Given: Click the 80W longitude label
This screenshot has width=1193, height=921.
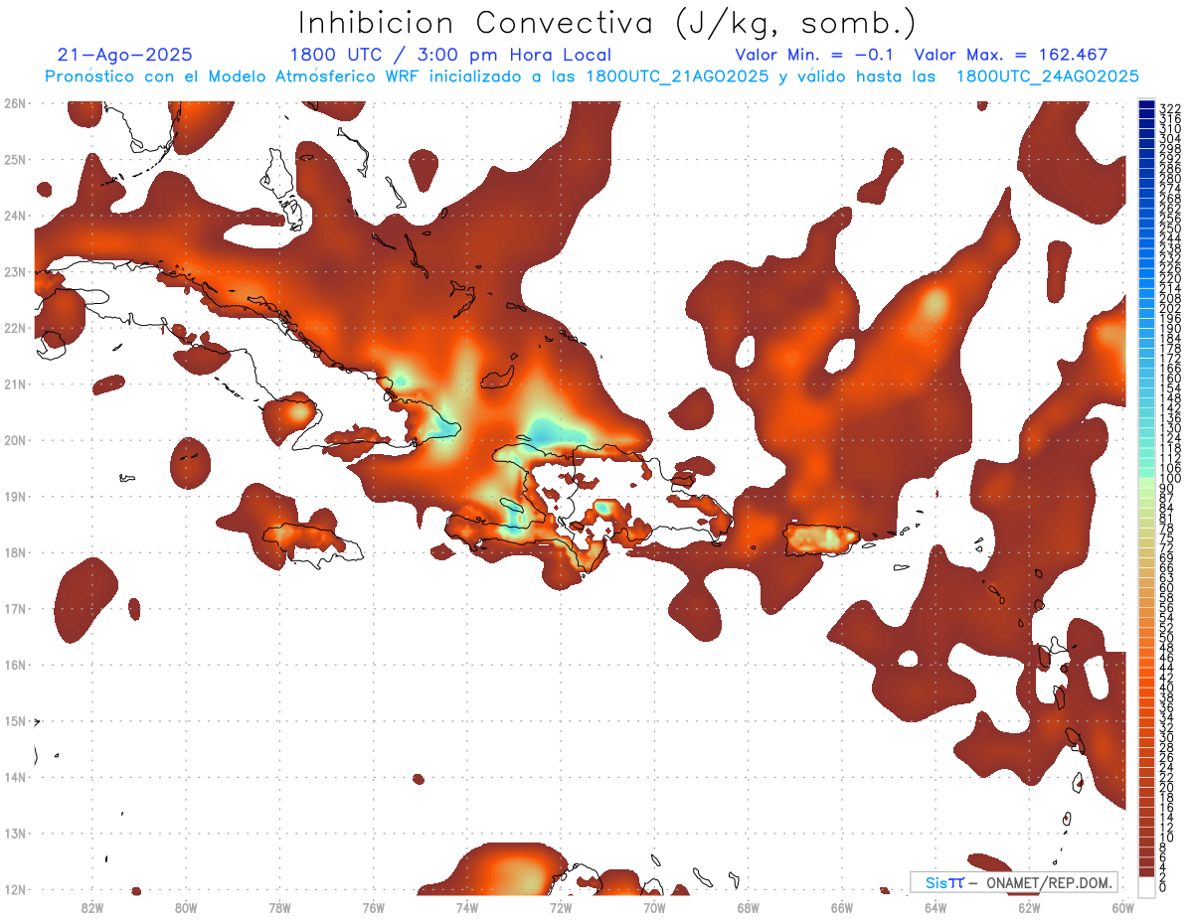Looking at the screenshot, I should coord(186,907).
